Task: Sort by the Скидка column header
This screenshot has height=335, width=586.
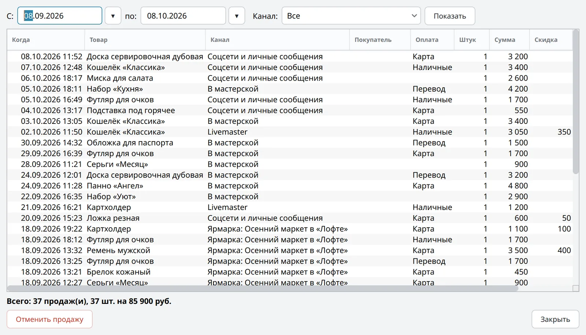Action: 551,40
